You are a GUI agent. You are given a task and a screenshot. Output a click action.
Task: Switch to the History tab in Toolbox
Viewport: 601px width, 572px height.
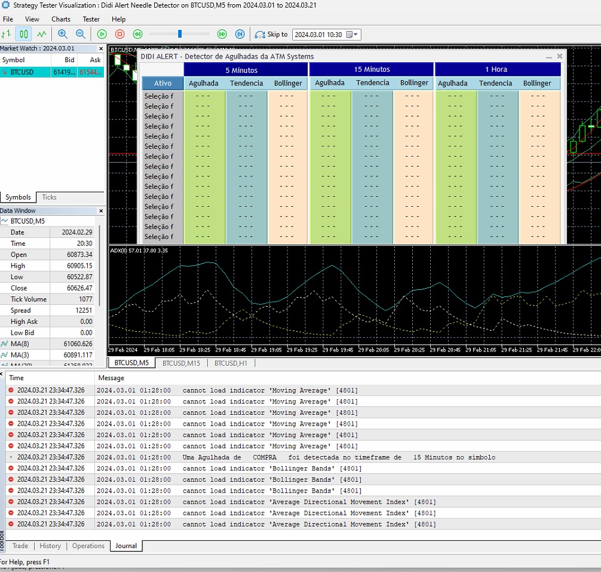pyautogui.click(x=50, y=546)
